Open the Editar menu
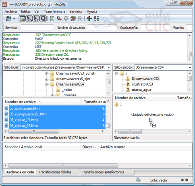The image size is (195, 186). (x=26, y=12)
